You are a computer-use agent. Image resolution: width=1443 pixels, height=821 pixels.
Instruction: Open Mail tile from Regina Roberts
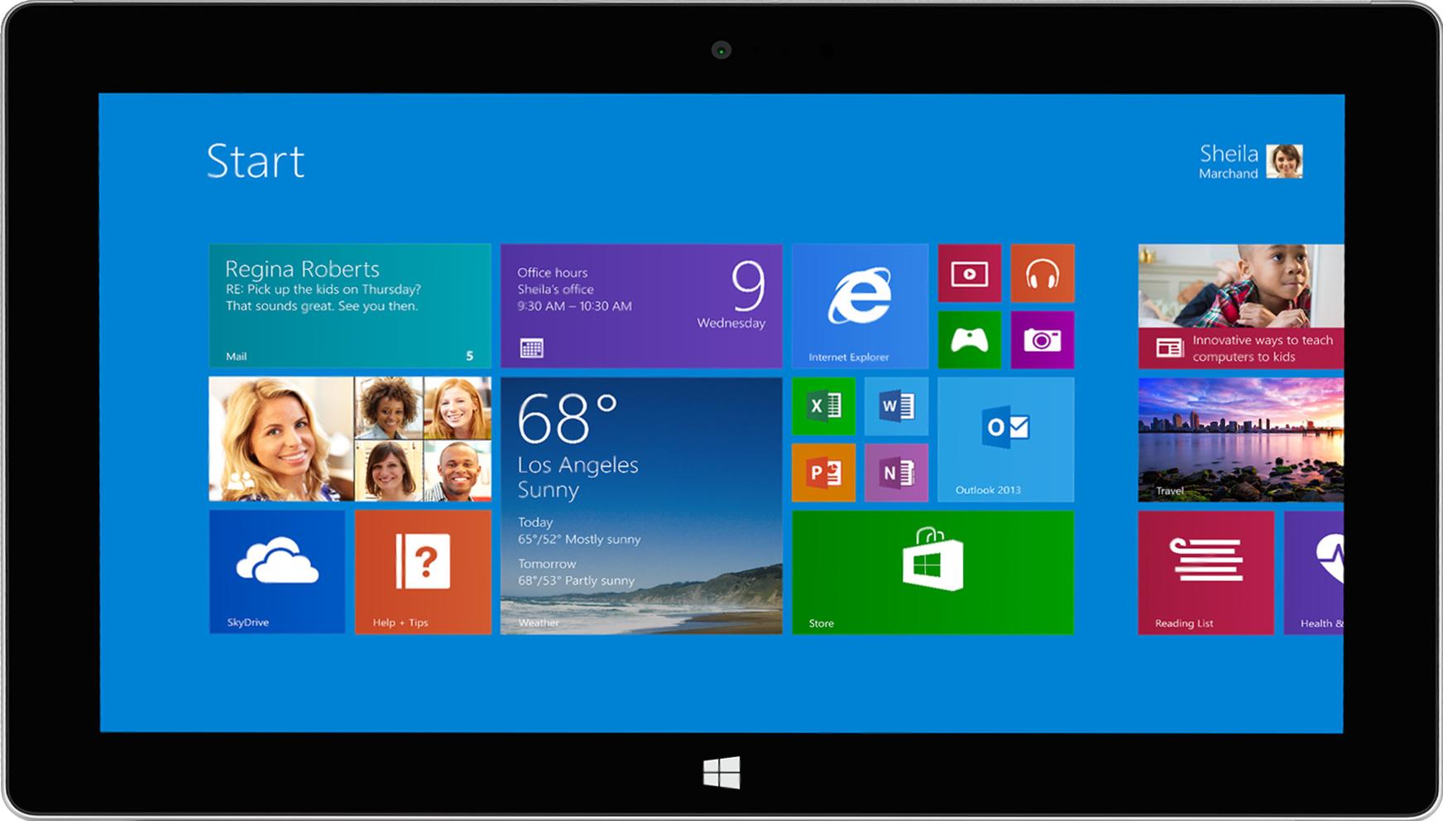(350, 306)
